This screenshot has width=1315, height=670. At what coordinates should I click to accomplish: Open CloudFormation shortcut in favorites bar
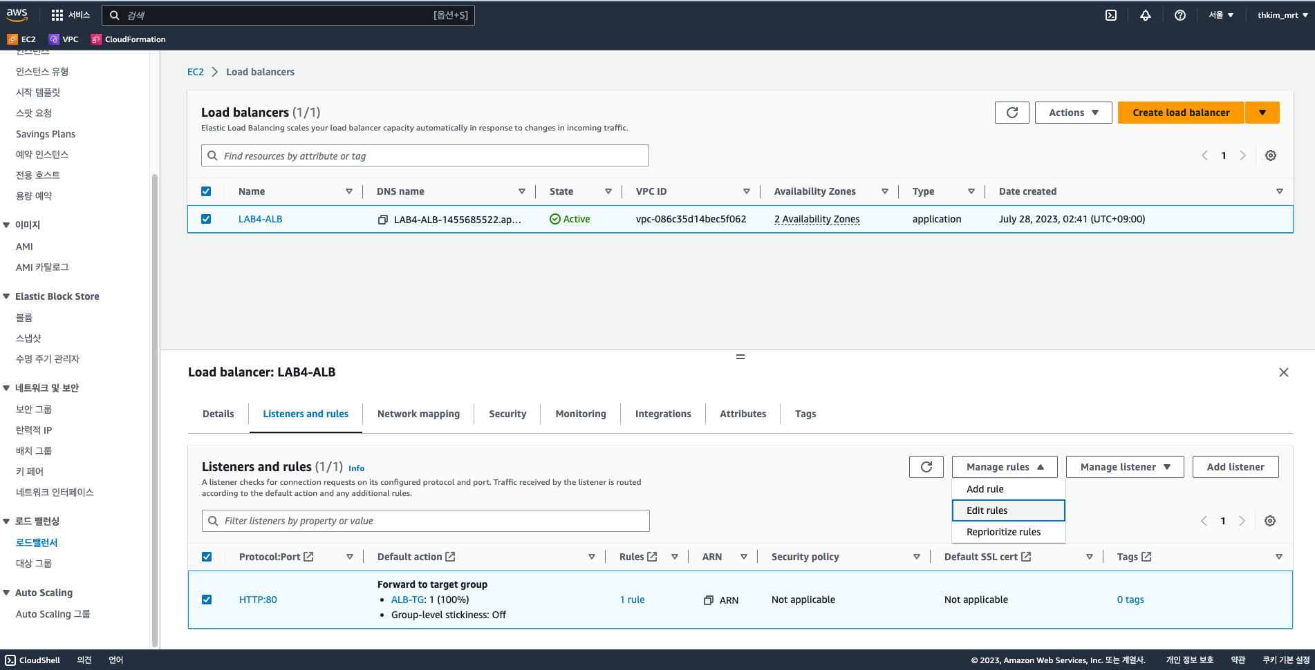point(129,39)
